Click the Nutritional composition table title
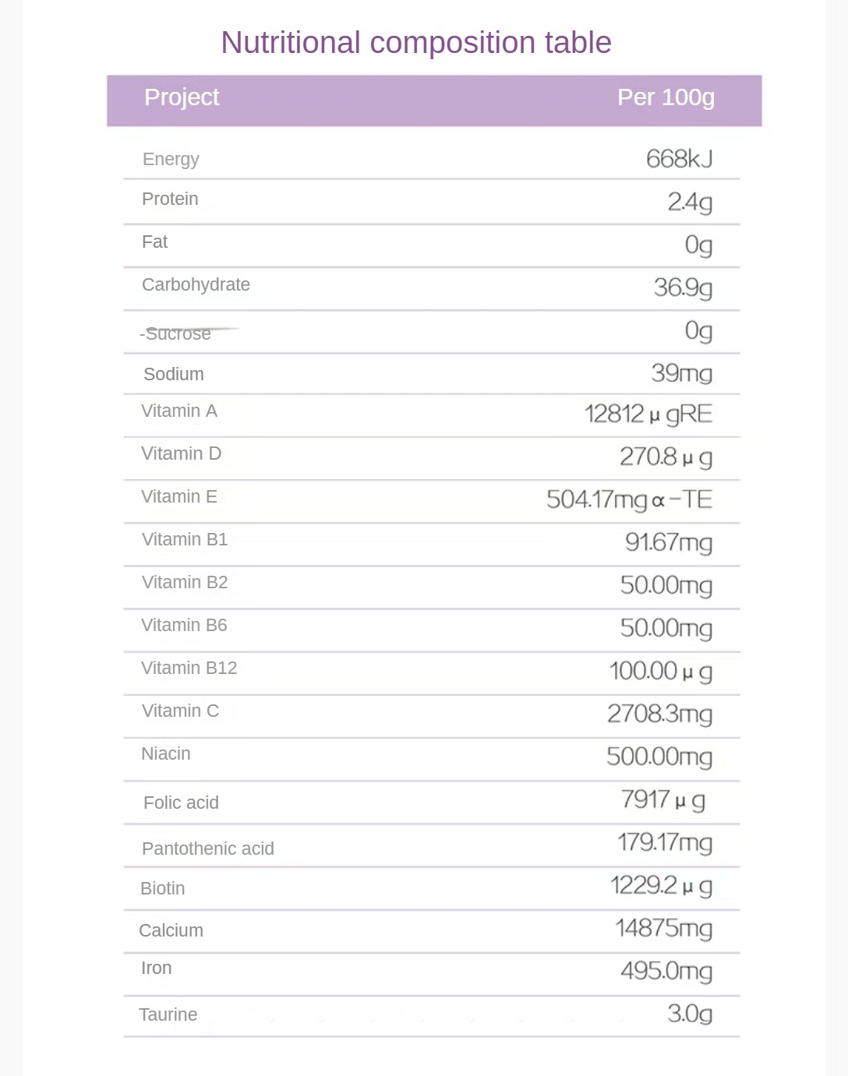The width and height of the screenshot is (848, 1076). point(415,43)
